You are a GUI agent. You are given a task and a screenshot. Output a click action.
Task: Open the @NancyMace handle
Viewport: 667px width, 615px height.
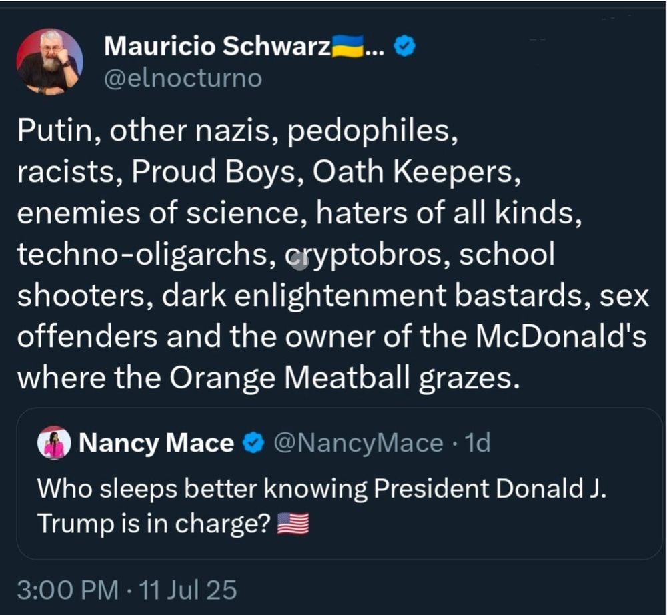coord(359,443)
